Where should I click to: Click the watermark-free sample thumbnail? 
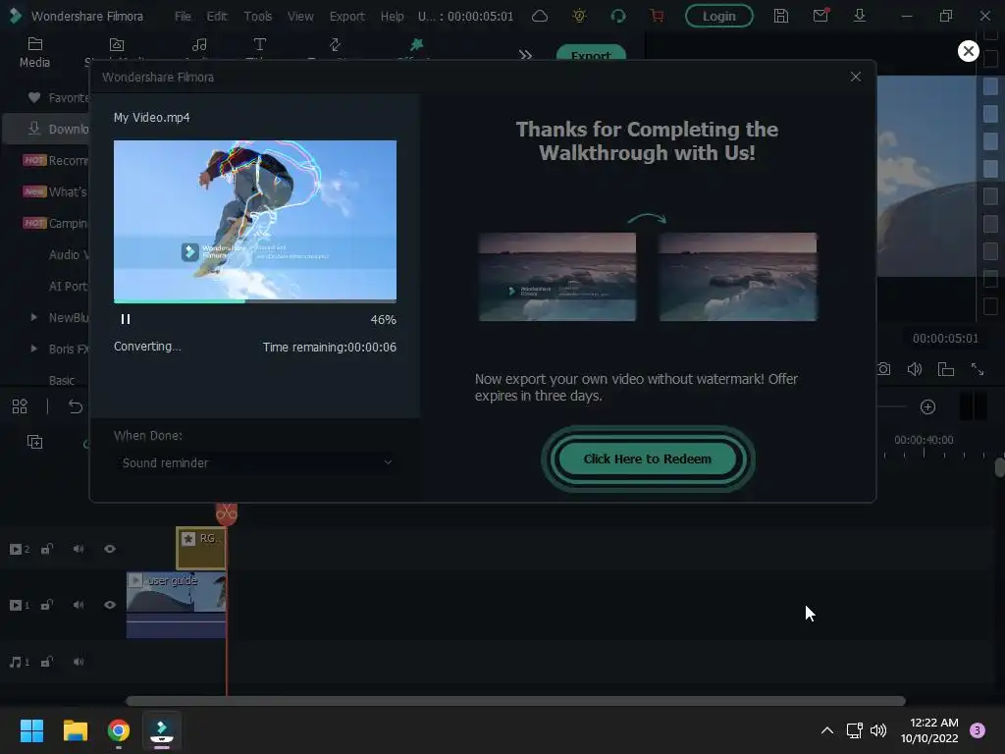coord(738,277)
